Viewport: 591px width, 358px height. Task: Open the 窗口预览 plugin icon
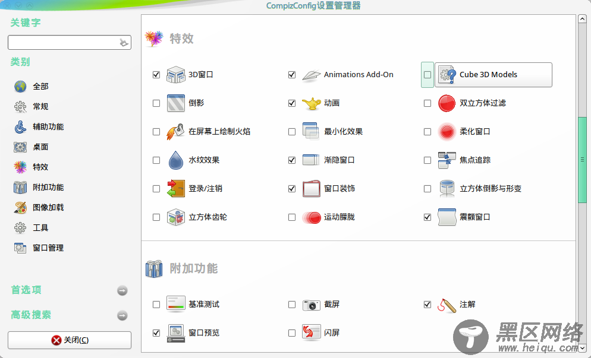pyautogui.click(x=175, y=333)
